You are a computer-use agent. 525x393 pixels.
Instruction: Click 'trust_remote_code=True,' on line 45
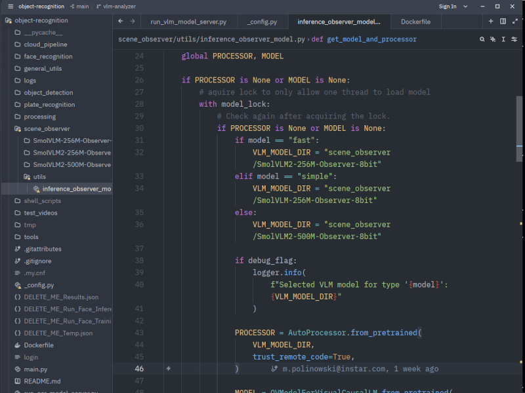(x=303, y=357)
